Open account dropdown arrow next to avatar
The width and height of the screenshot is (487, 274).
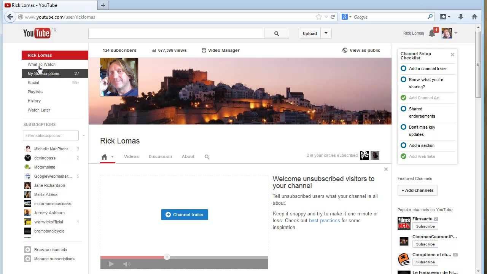point(456,33)
